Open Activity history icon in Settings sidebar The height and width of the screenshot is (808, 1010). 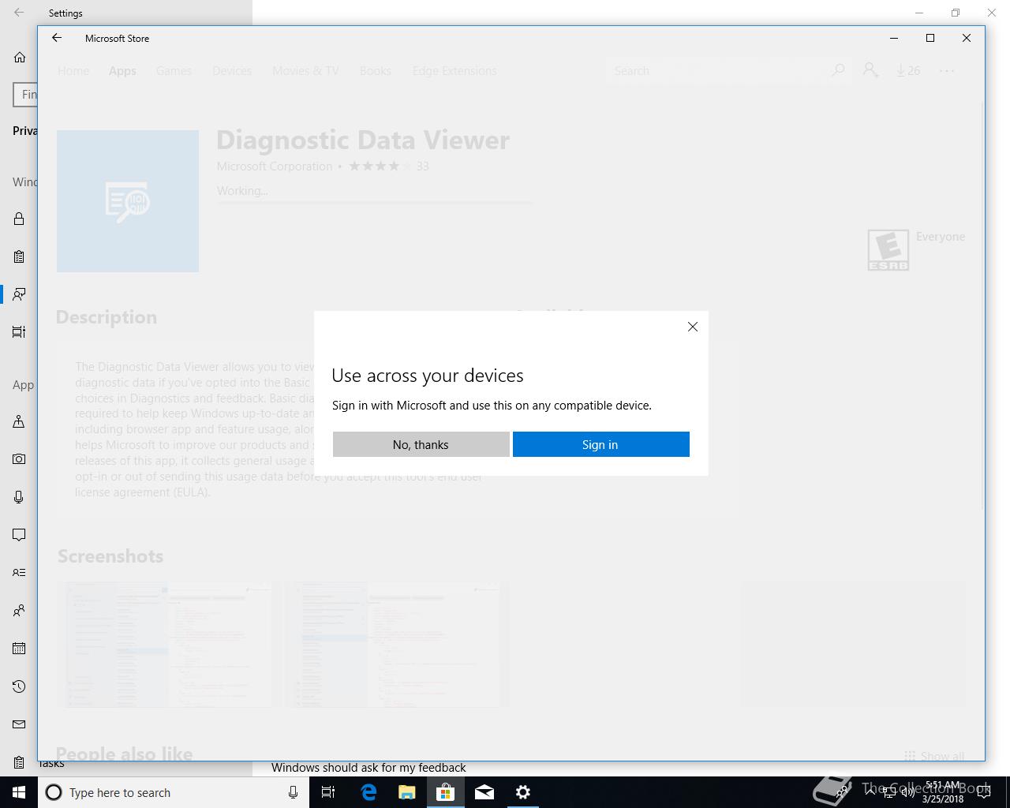click(x=19, y=332)
